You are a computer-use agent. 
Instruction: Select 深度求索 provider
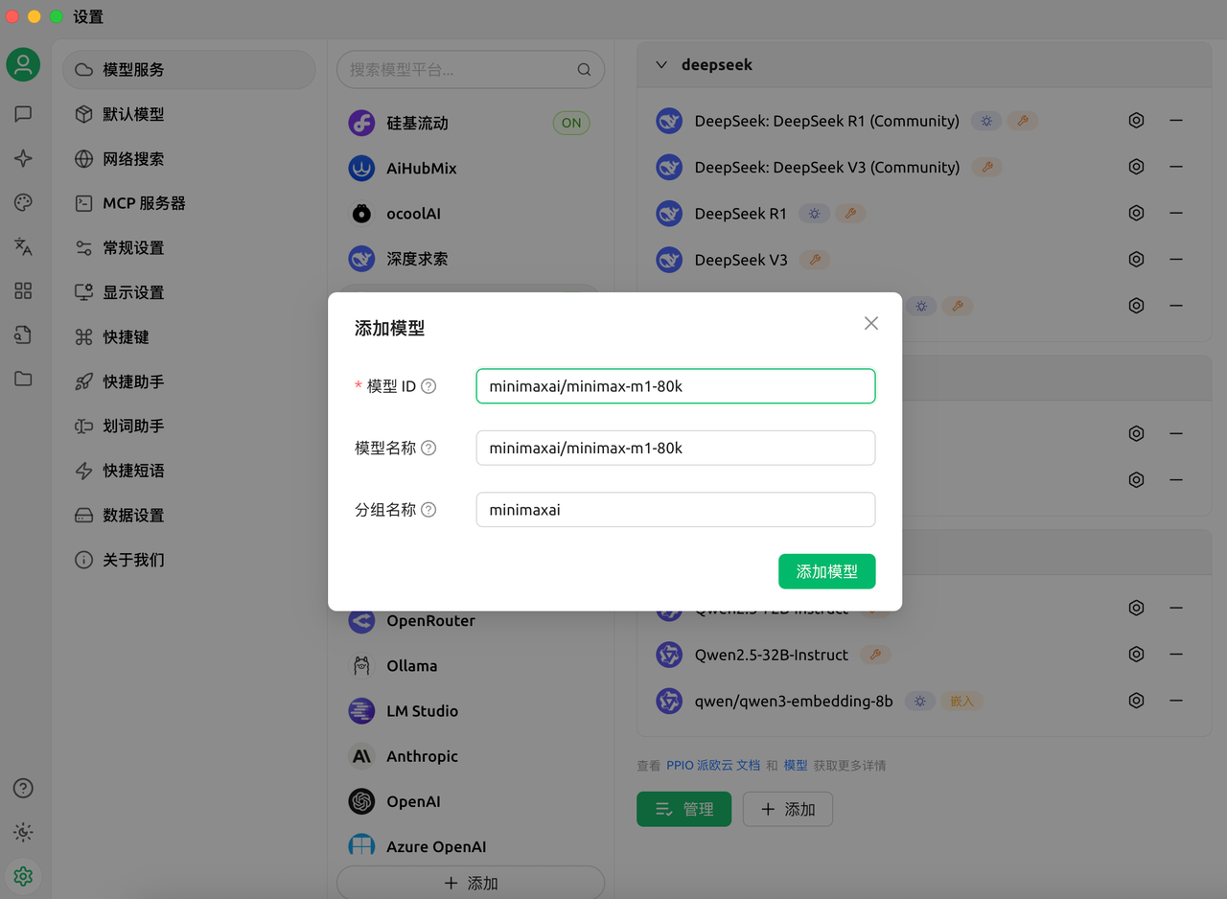pyautogui.click(x=470, y=259)
